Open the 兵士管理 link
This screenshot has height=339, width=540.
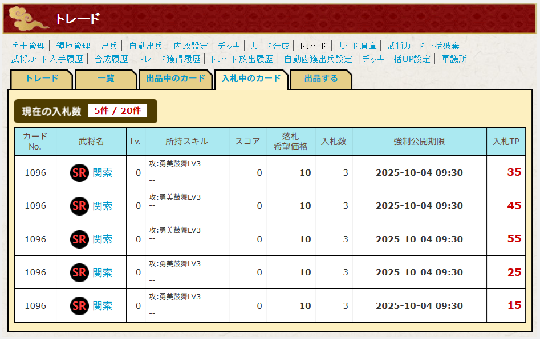28,46
